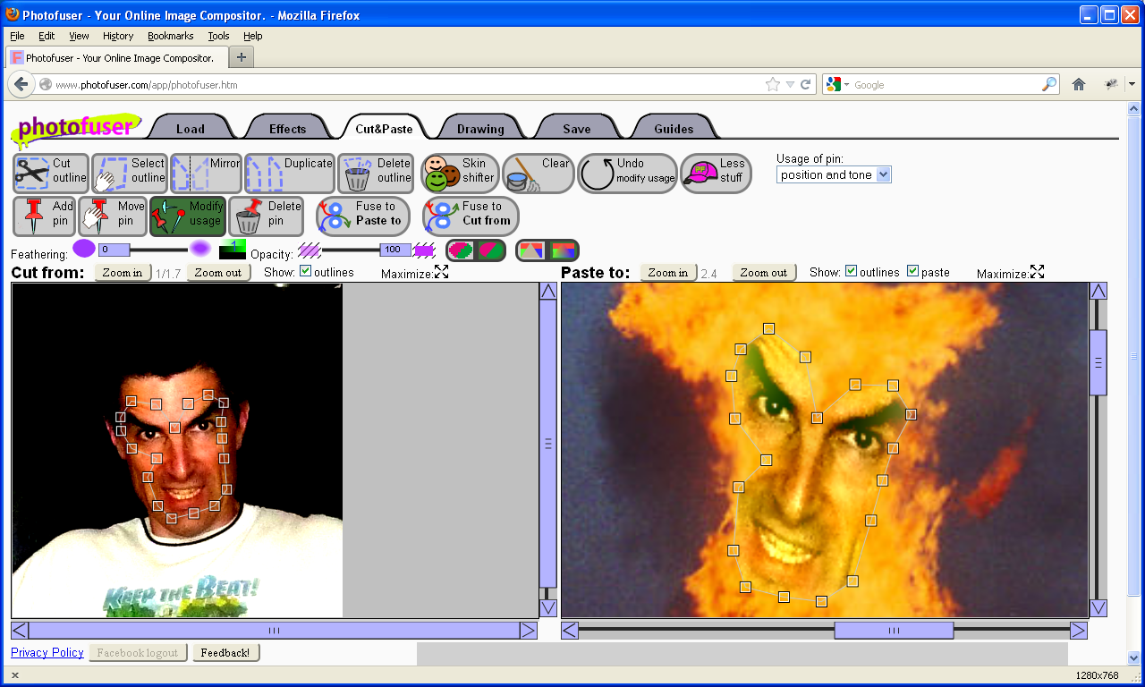
Task: Click the triangle color mode icon
Action: tap(532, 250)
